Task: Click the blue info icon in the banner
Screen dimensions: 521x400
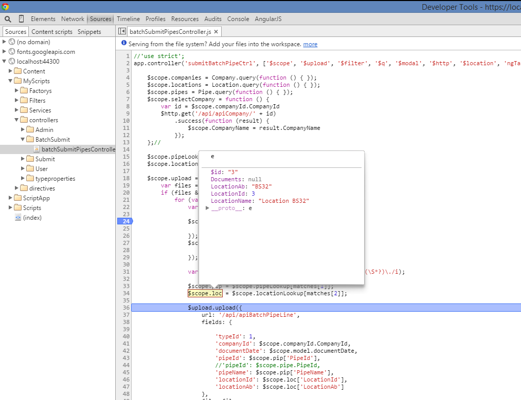Action: (123, 44)
